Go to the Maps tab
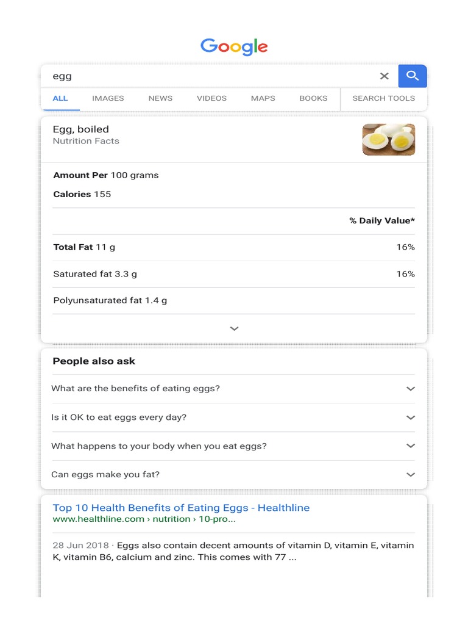 tap(263, 98)
